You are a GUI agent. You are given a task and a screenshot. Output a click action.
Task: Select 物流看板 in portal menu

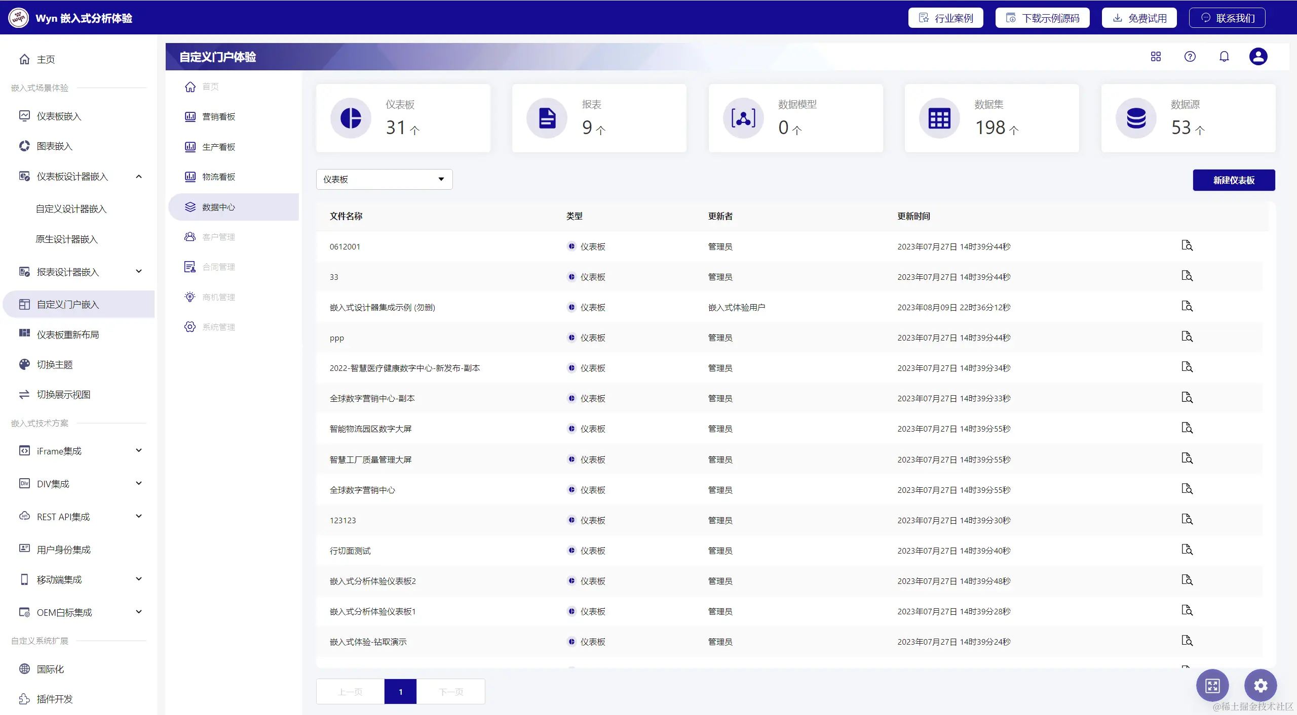tap(218, 177)
